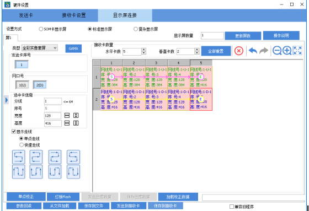Zoom in with the plus magnifier icon
Screen dimensions: 309x211
pos(287,51)
